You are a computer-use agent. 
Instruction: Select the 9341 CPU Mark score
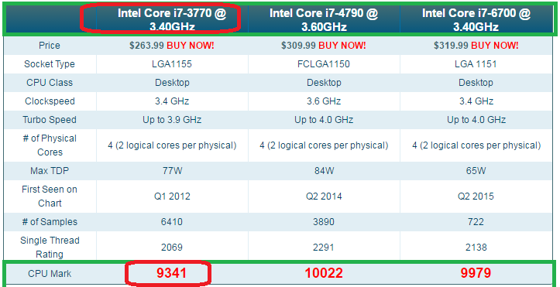pyautogui.click(x=171, y=273)
